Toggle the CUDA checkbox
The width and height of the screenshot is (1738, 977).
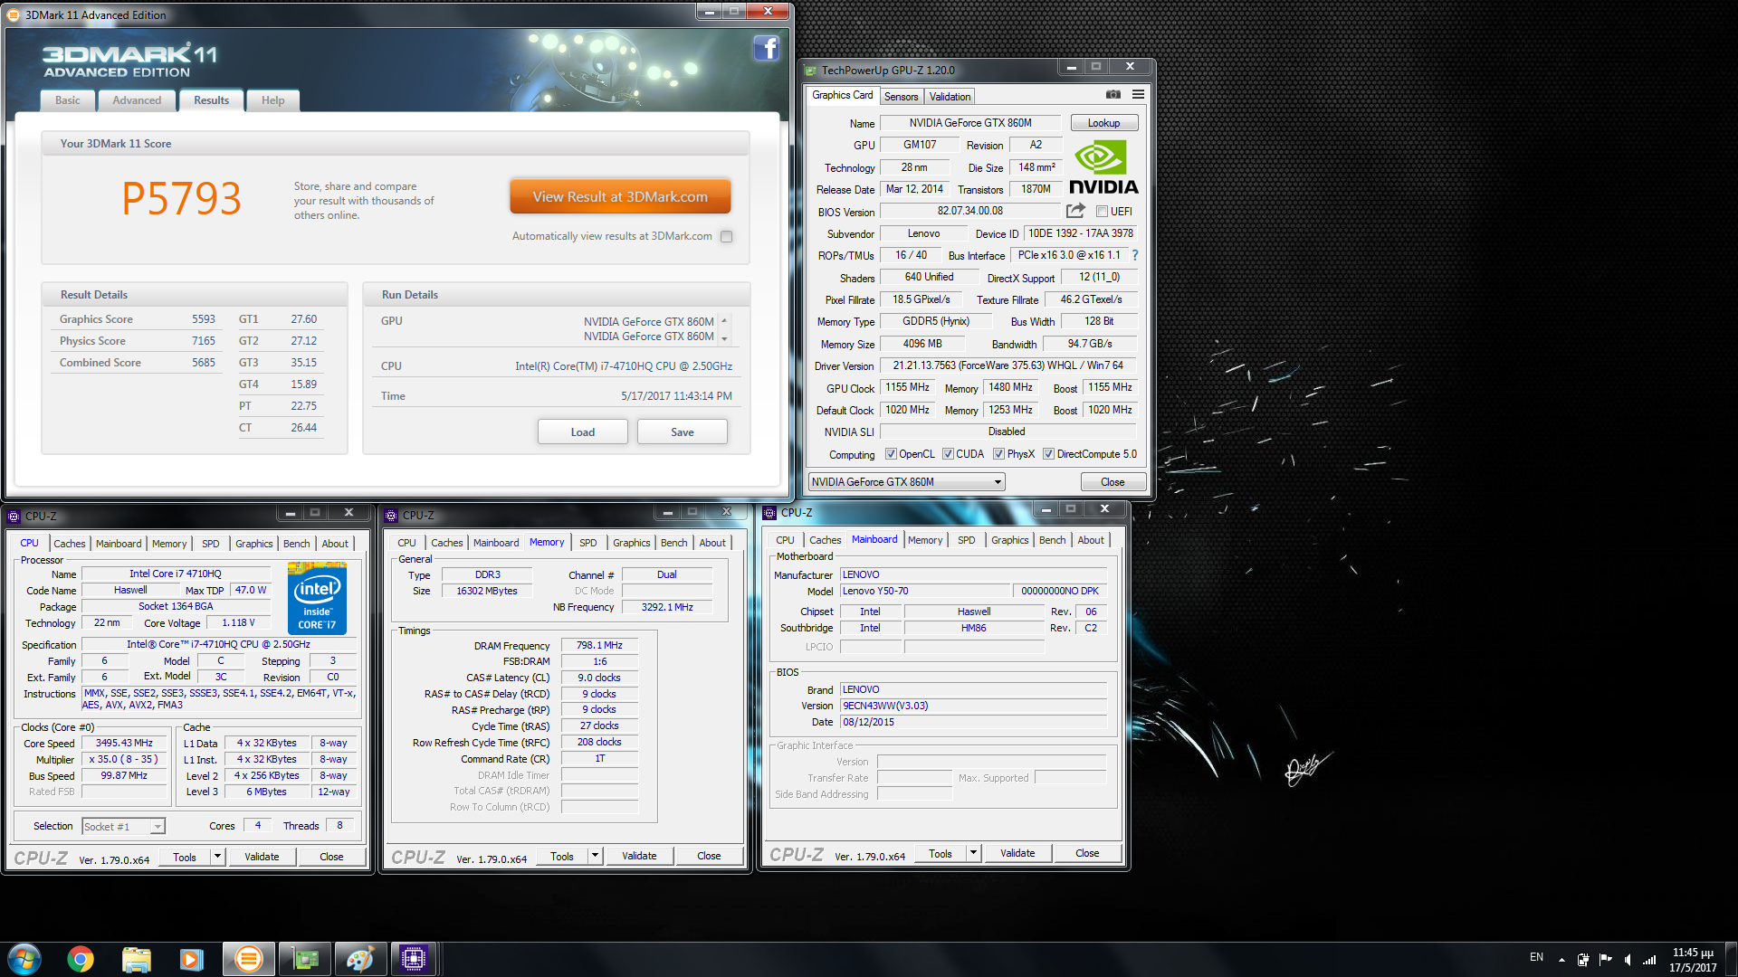point(948,454)
